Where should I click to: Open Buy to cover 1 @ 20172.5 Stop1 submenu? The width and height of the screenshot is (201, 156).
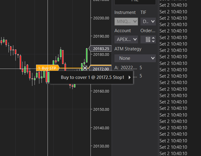pyautogui.click(x=91, y=77)
